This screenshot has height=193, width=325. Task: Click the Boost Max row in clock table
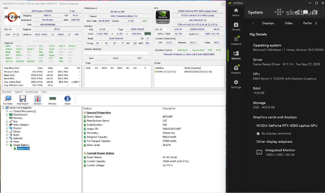pos(42,78)
